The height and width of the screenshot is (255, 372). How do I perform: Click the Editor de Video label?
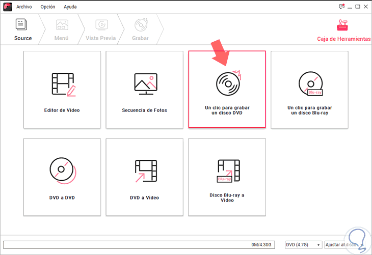tap(62, 110)
